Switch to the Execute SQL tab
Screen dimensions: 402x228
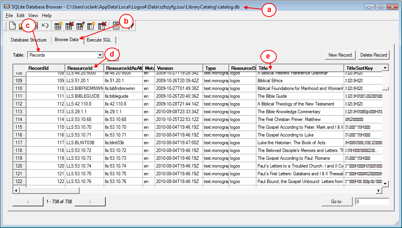(99, 40)
